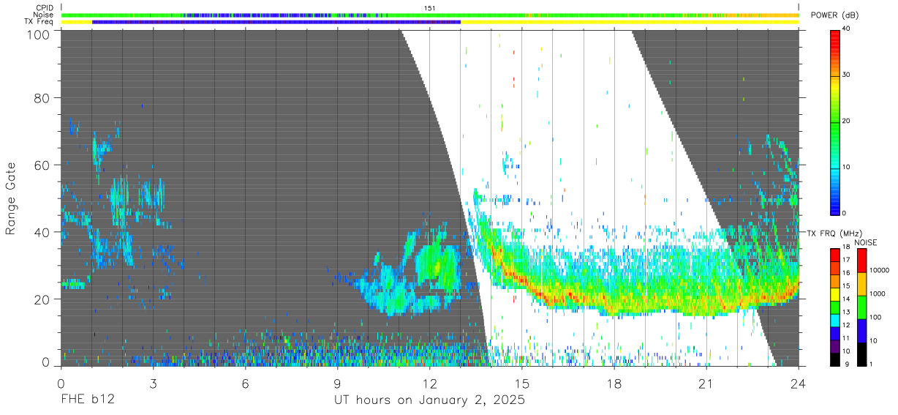Image resolution: width=898 pixels, height=415 pixels.
Task: Click the 3 hour tick on UT axis
Action: click(153, 382)
